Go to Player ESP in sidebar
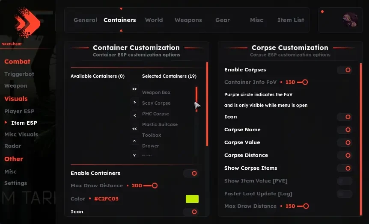Viewport: 369px width, 224px height. point(19,112)
